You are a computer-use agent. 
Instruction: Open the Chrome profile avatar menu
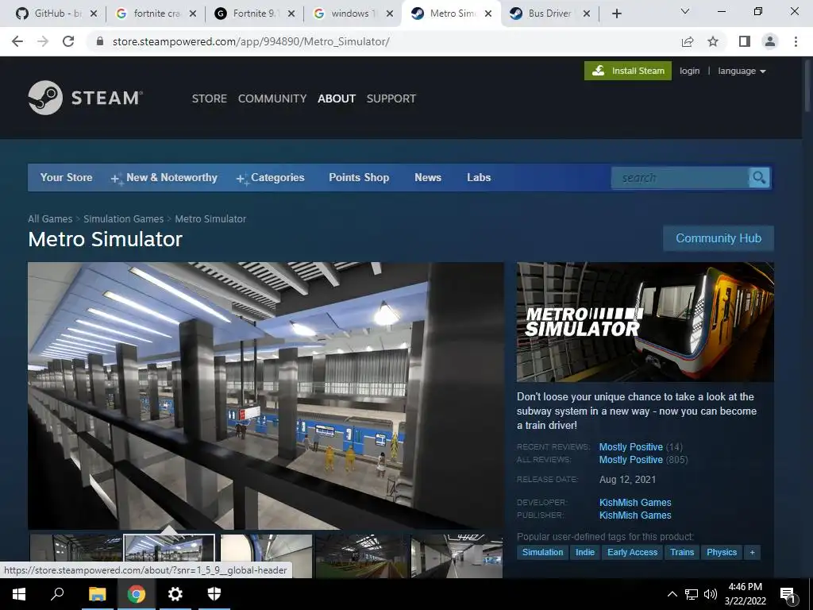tap(770, 41)
